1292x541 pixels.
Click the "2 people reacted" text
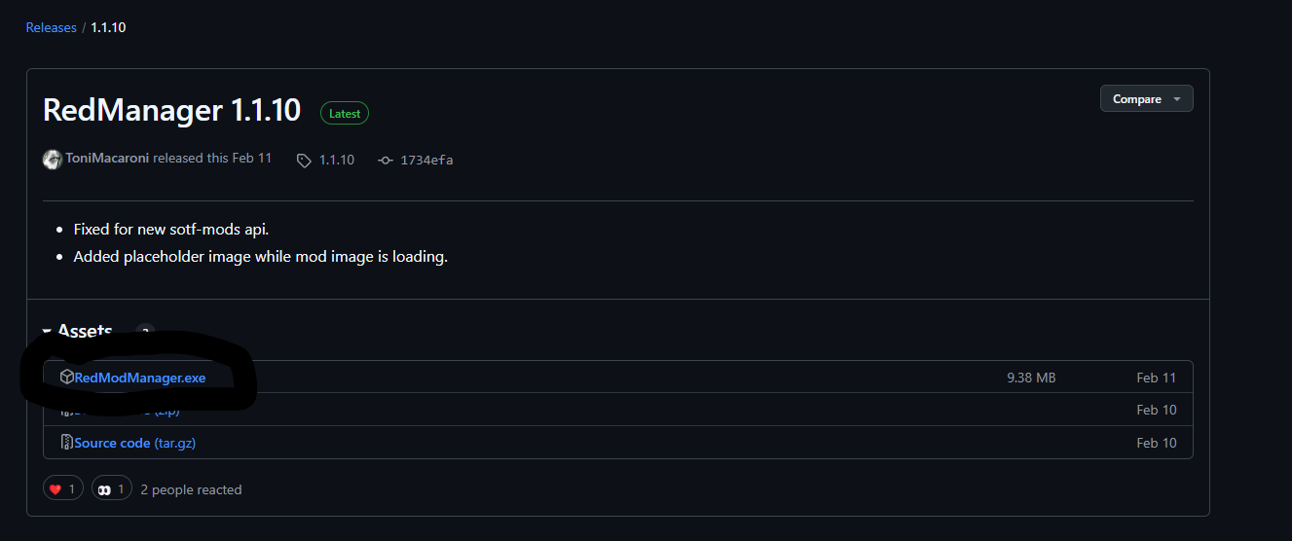[x=191, y=489]
